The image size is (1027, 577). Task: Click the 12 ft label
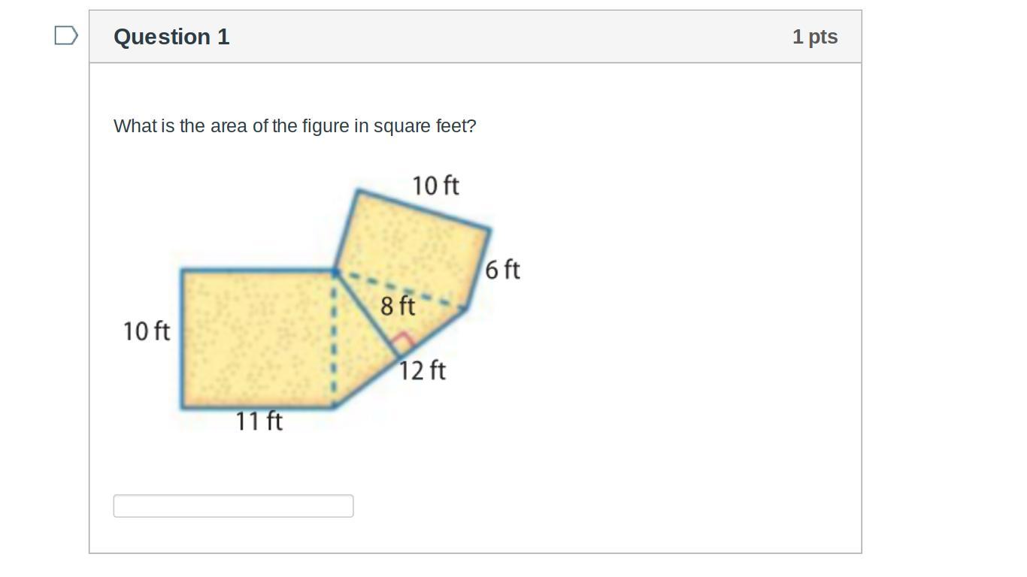pos(422,370)
